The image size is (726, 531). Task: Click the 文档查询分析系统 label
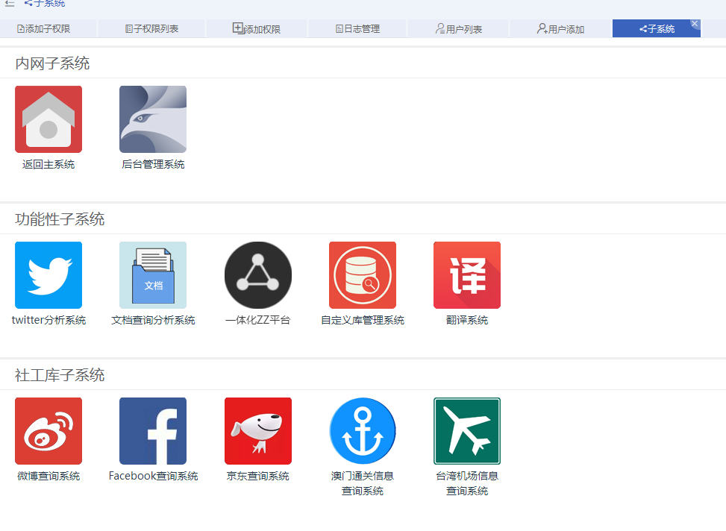(153, 321)
